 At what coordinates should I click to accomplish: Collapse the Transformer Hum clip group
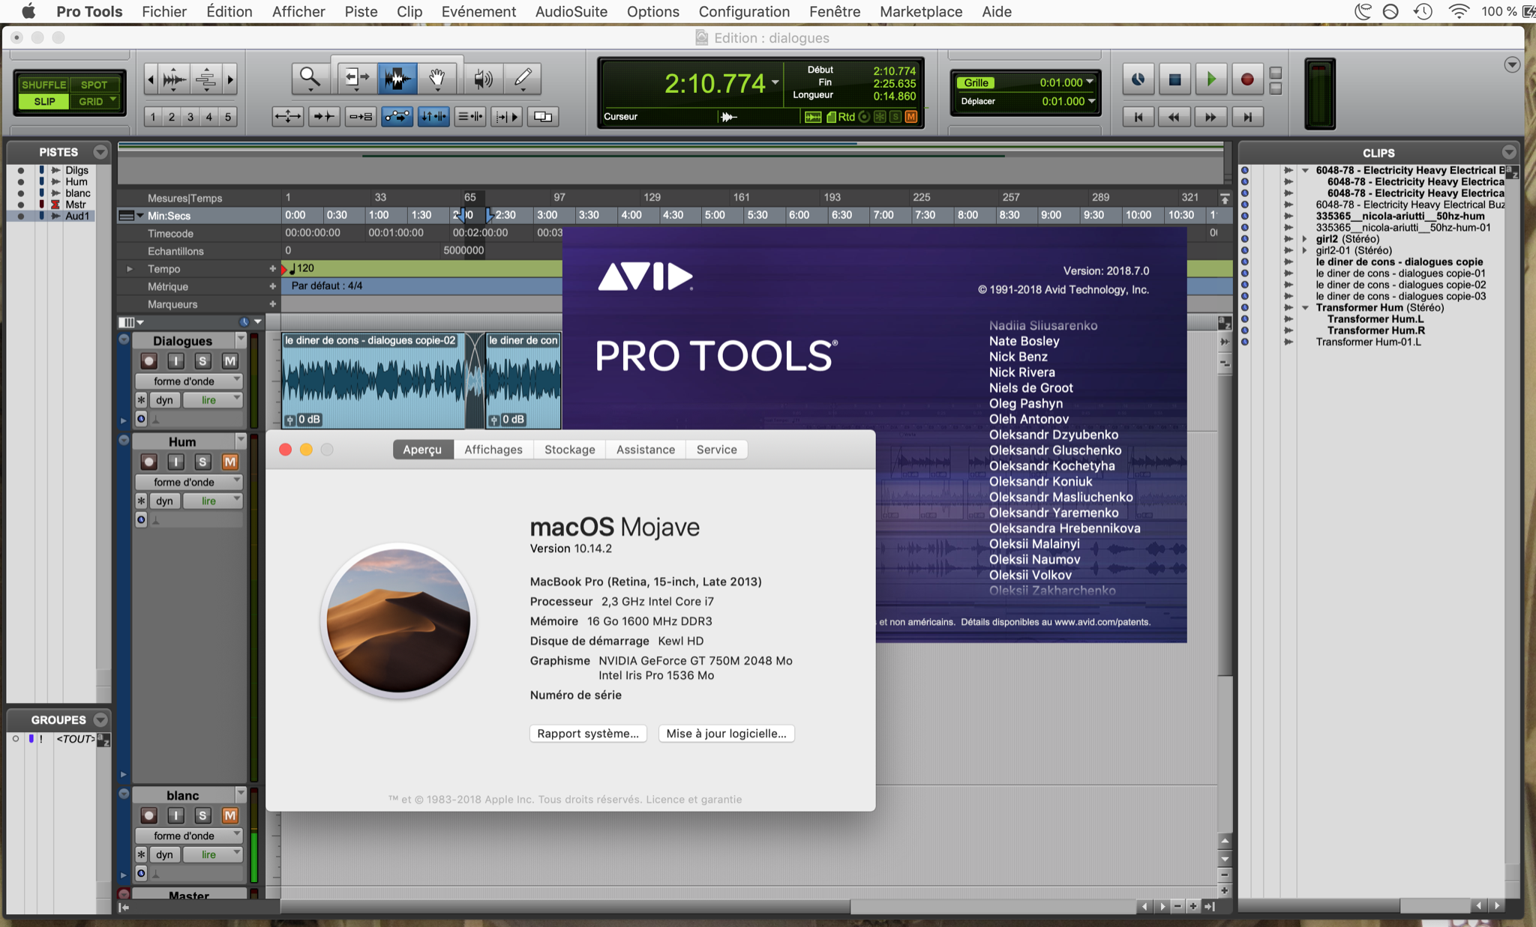[1305, 308]
